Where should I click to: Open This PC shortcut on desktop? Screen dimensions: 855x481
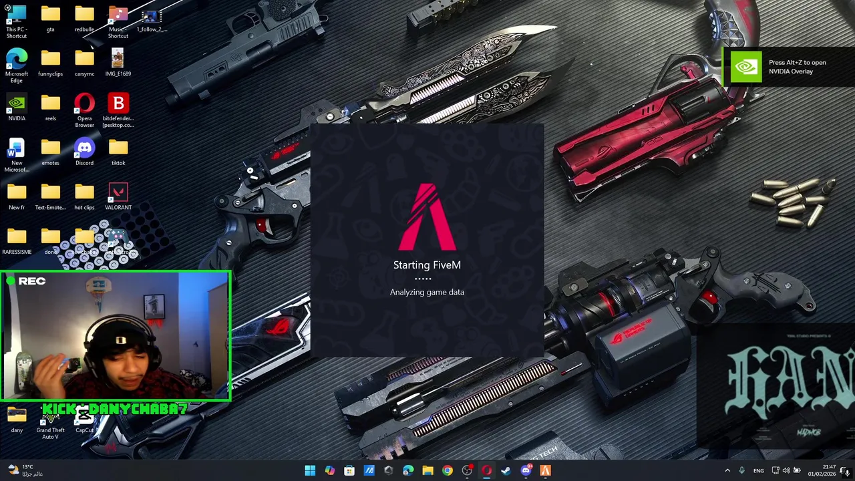[17, 21]
